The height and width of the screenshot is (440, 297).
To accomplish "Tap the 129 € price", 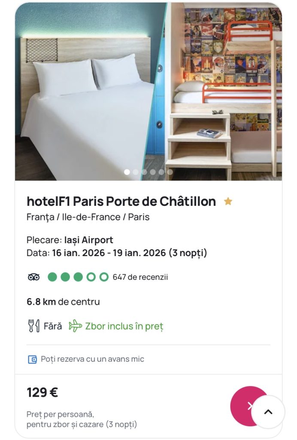I will (42, 392).
